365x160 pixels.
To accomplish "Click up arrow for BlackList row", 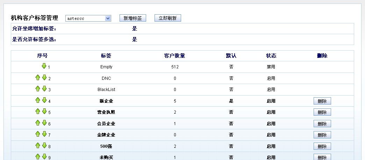I will pos(38,89).
